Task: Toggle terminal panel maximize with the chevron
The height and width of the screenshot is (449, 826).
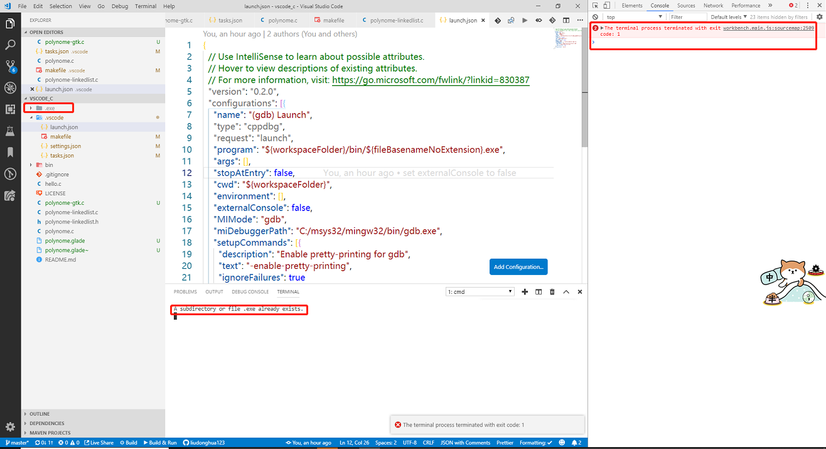Action: click(566, 291)
